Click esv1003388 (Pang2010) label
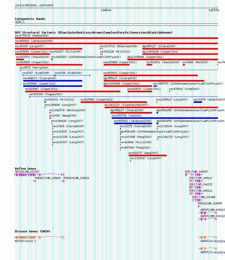 [136, 136]
